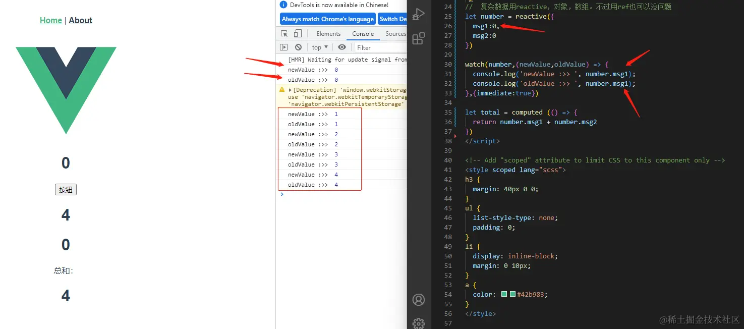The image size is (744, 329).
Task: Click line number 41 in editor gutter
Action: 448,170
